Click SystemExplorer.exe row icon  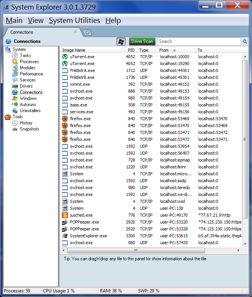point(65,236)
